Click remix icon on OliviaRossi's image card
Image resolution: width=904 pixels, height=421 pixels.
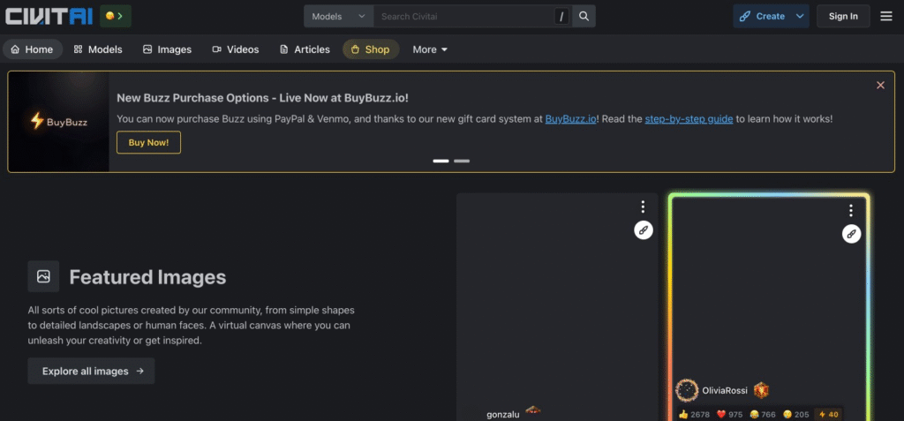(851, 234)
